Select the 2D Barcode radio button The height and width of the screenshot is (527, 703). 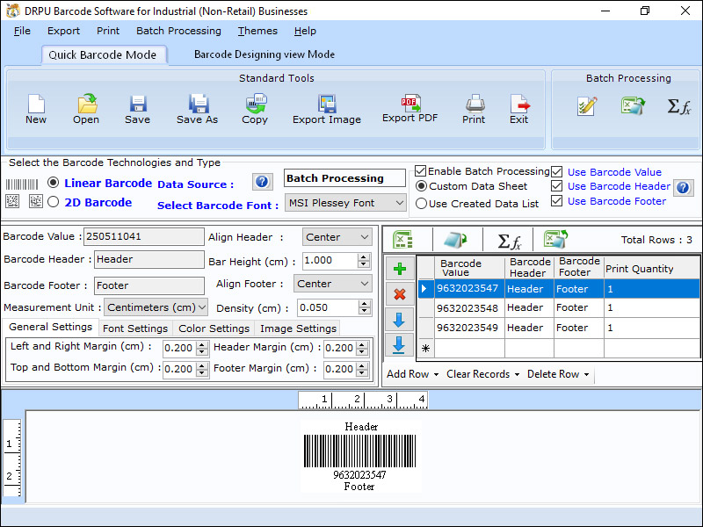point(54,200)
